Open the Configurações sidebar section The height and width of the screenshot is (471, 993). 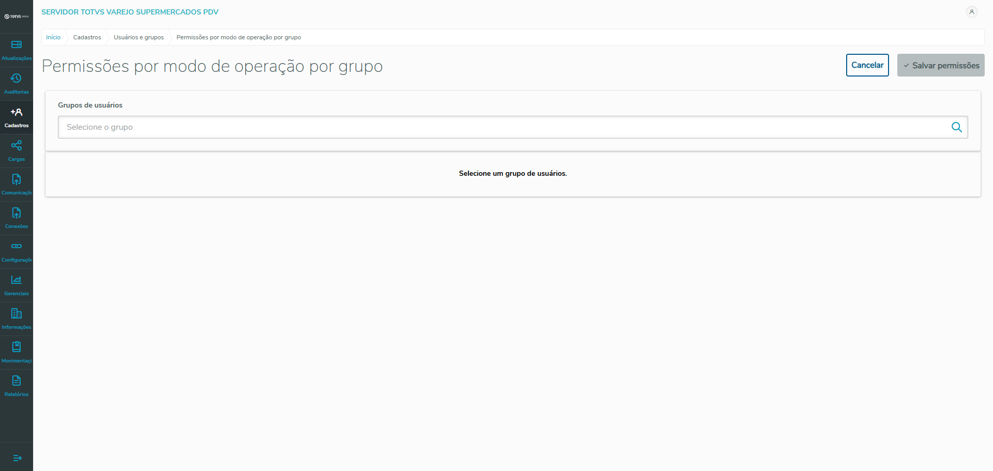point(17,252)
